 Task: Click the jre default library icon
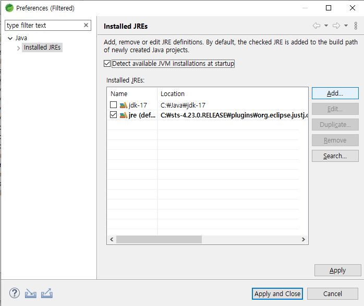(123, 115)
